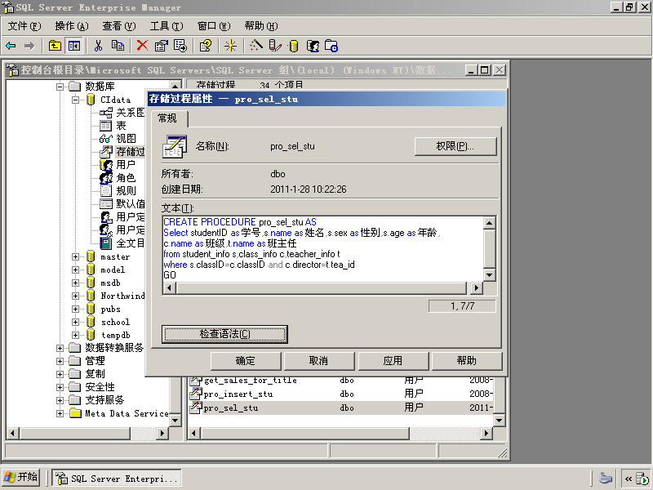Screen dimensions: 653x490
Task: Collapse the CIdata database node
Action: 75,100
